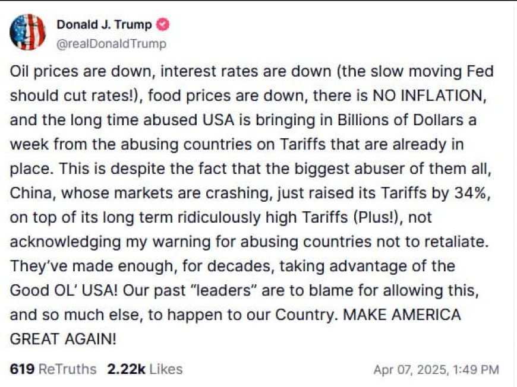
Task: Click the words NO INFLATION in post
Action: click(x=429, y=96)
